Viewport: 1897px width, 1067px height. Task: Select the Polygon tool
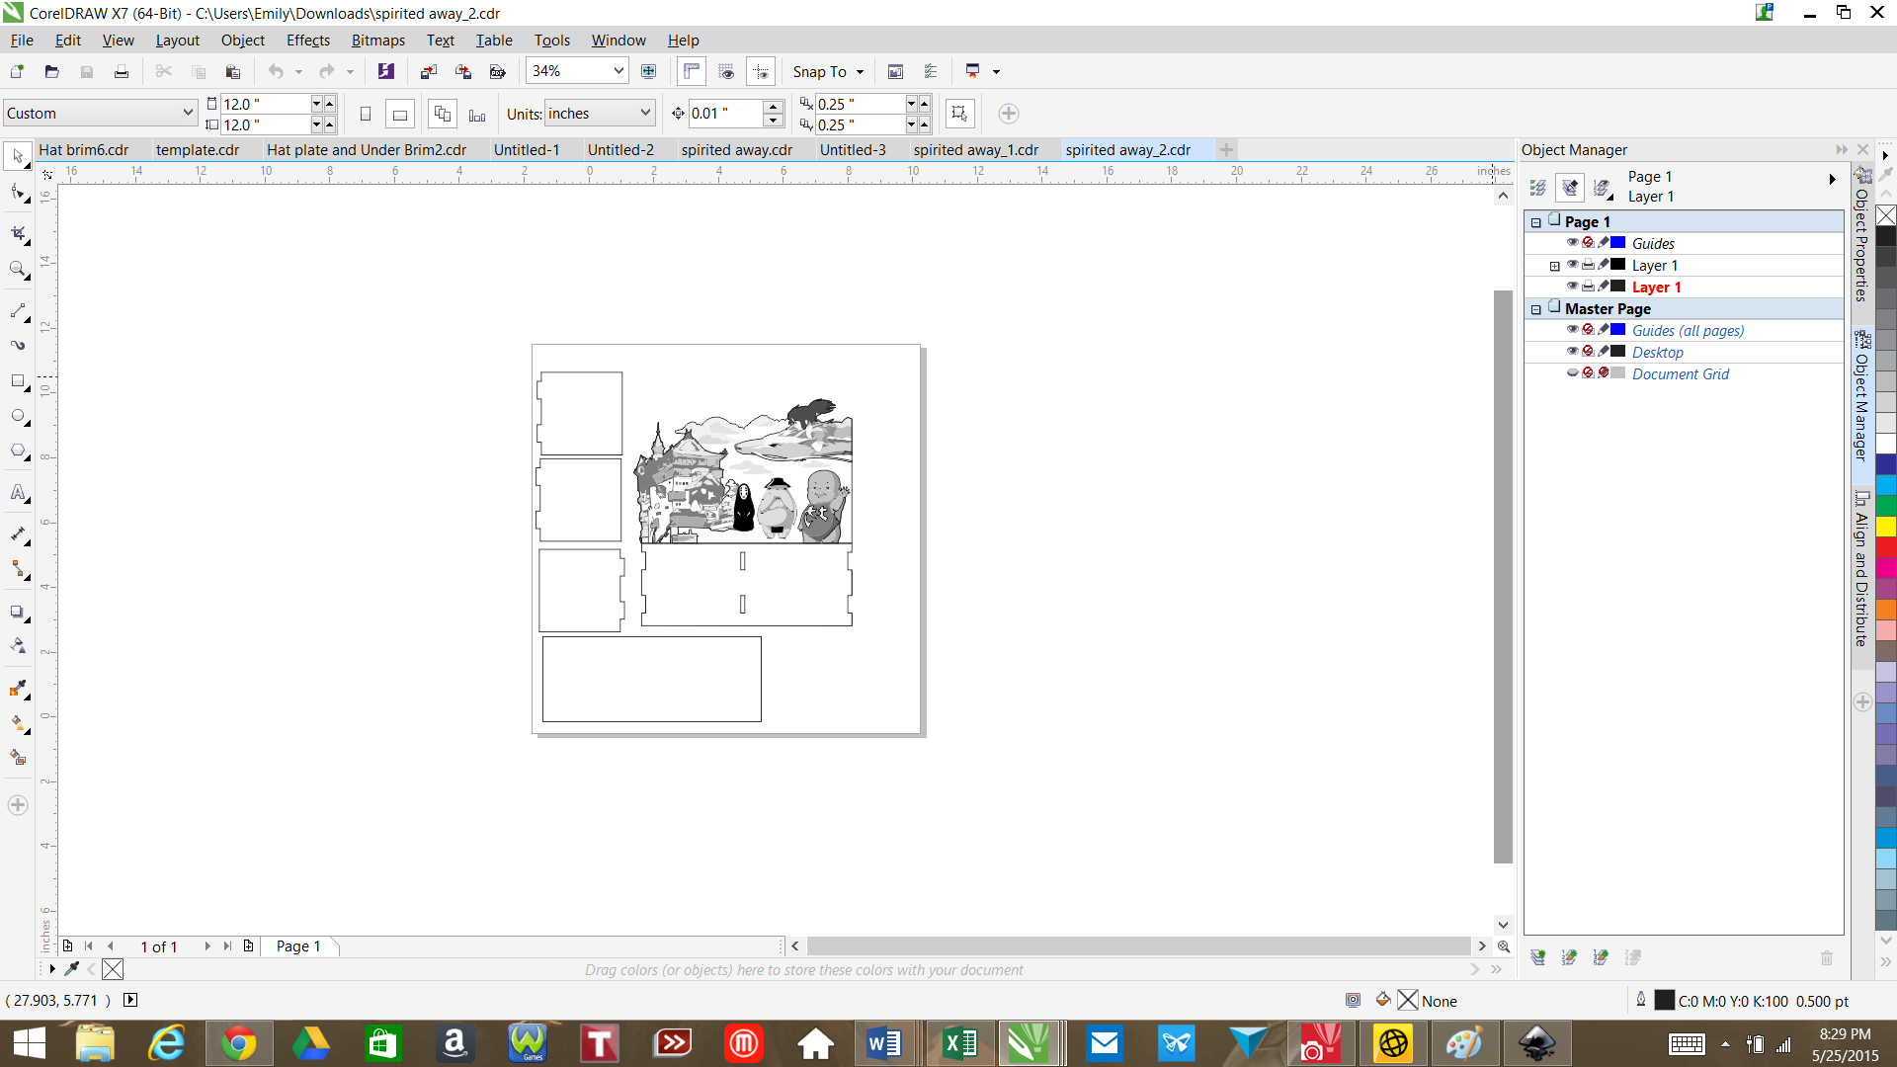click(x=18, y=451)
